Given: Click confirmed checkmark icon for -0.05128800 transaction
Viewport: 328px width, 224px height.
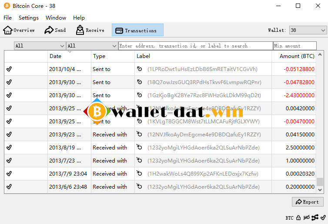Looking at the screenshot, I should [9, 69].
